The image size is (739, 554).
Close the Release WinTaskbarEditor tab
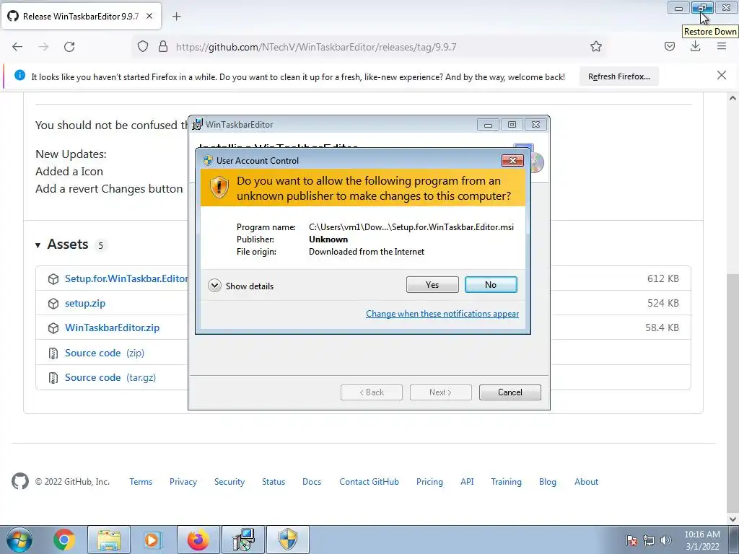tap(149, 16)
